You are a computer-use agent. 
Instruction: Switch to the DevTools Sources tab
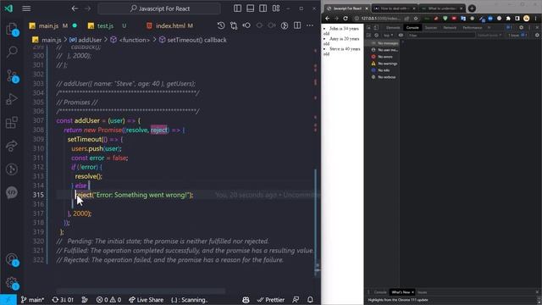pyautogui.click(x=431, y=28)
